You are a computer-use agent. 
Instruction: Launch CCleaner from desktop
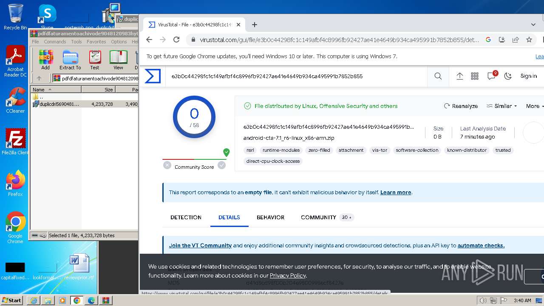point(15,100)
